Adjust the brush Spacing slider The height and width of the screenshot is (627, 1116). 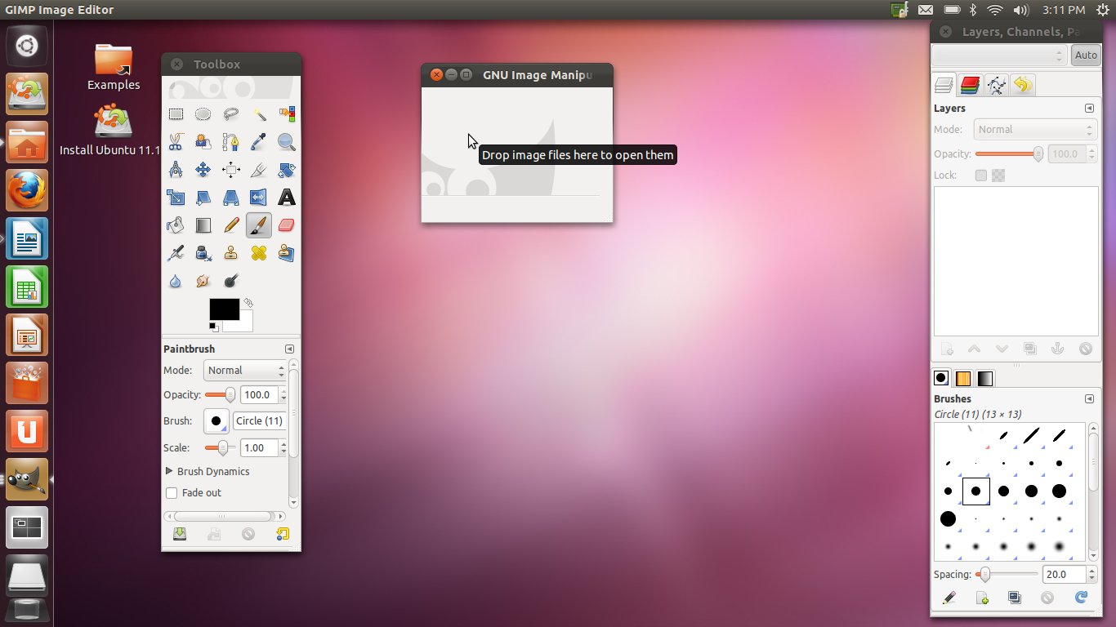[x=1007, y=574]
